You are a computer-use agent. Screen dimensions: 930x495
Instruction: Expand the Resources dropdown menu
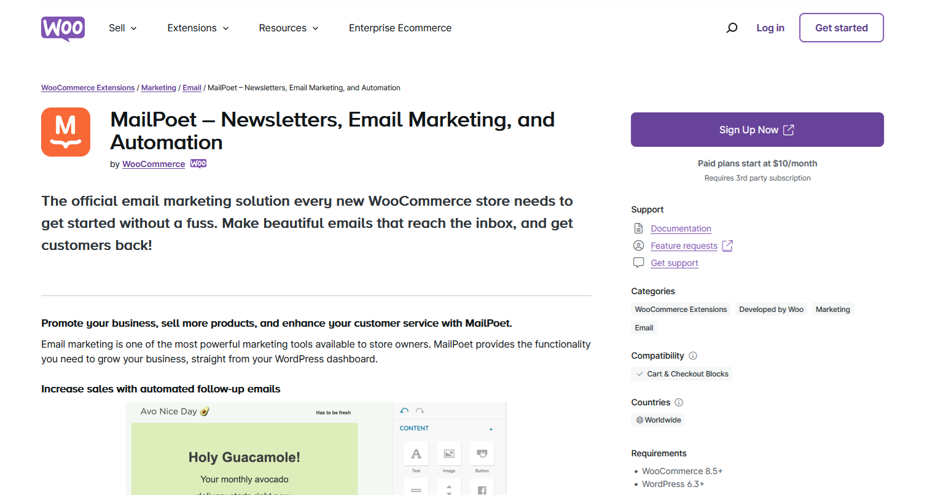click(x=288, y=28)
